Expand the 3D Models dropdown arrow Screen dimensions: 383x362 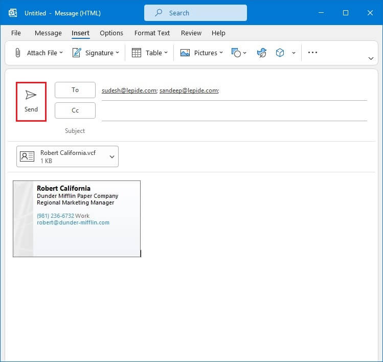pos(294,53)
